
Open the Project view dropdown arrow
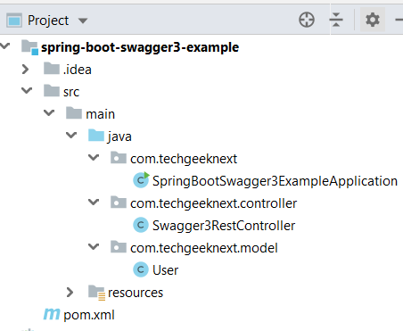(x=83, y=21)
